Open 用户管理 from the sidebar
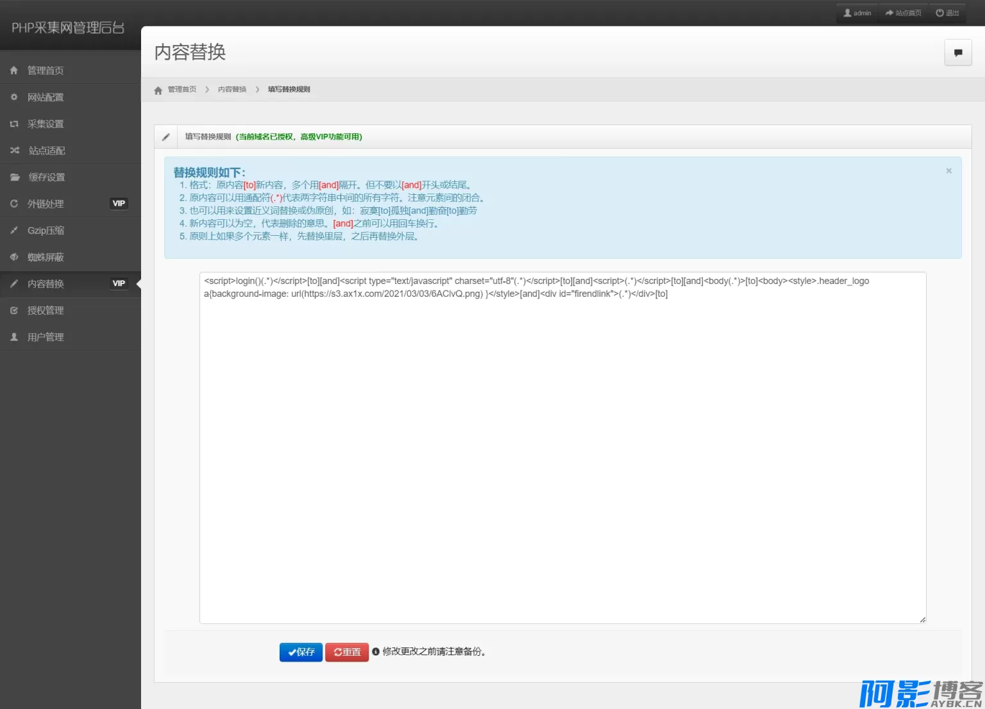985x709 pixels. point(46,337)
